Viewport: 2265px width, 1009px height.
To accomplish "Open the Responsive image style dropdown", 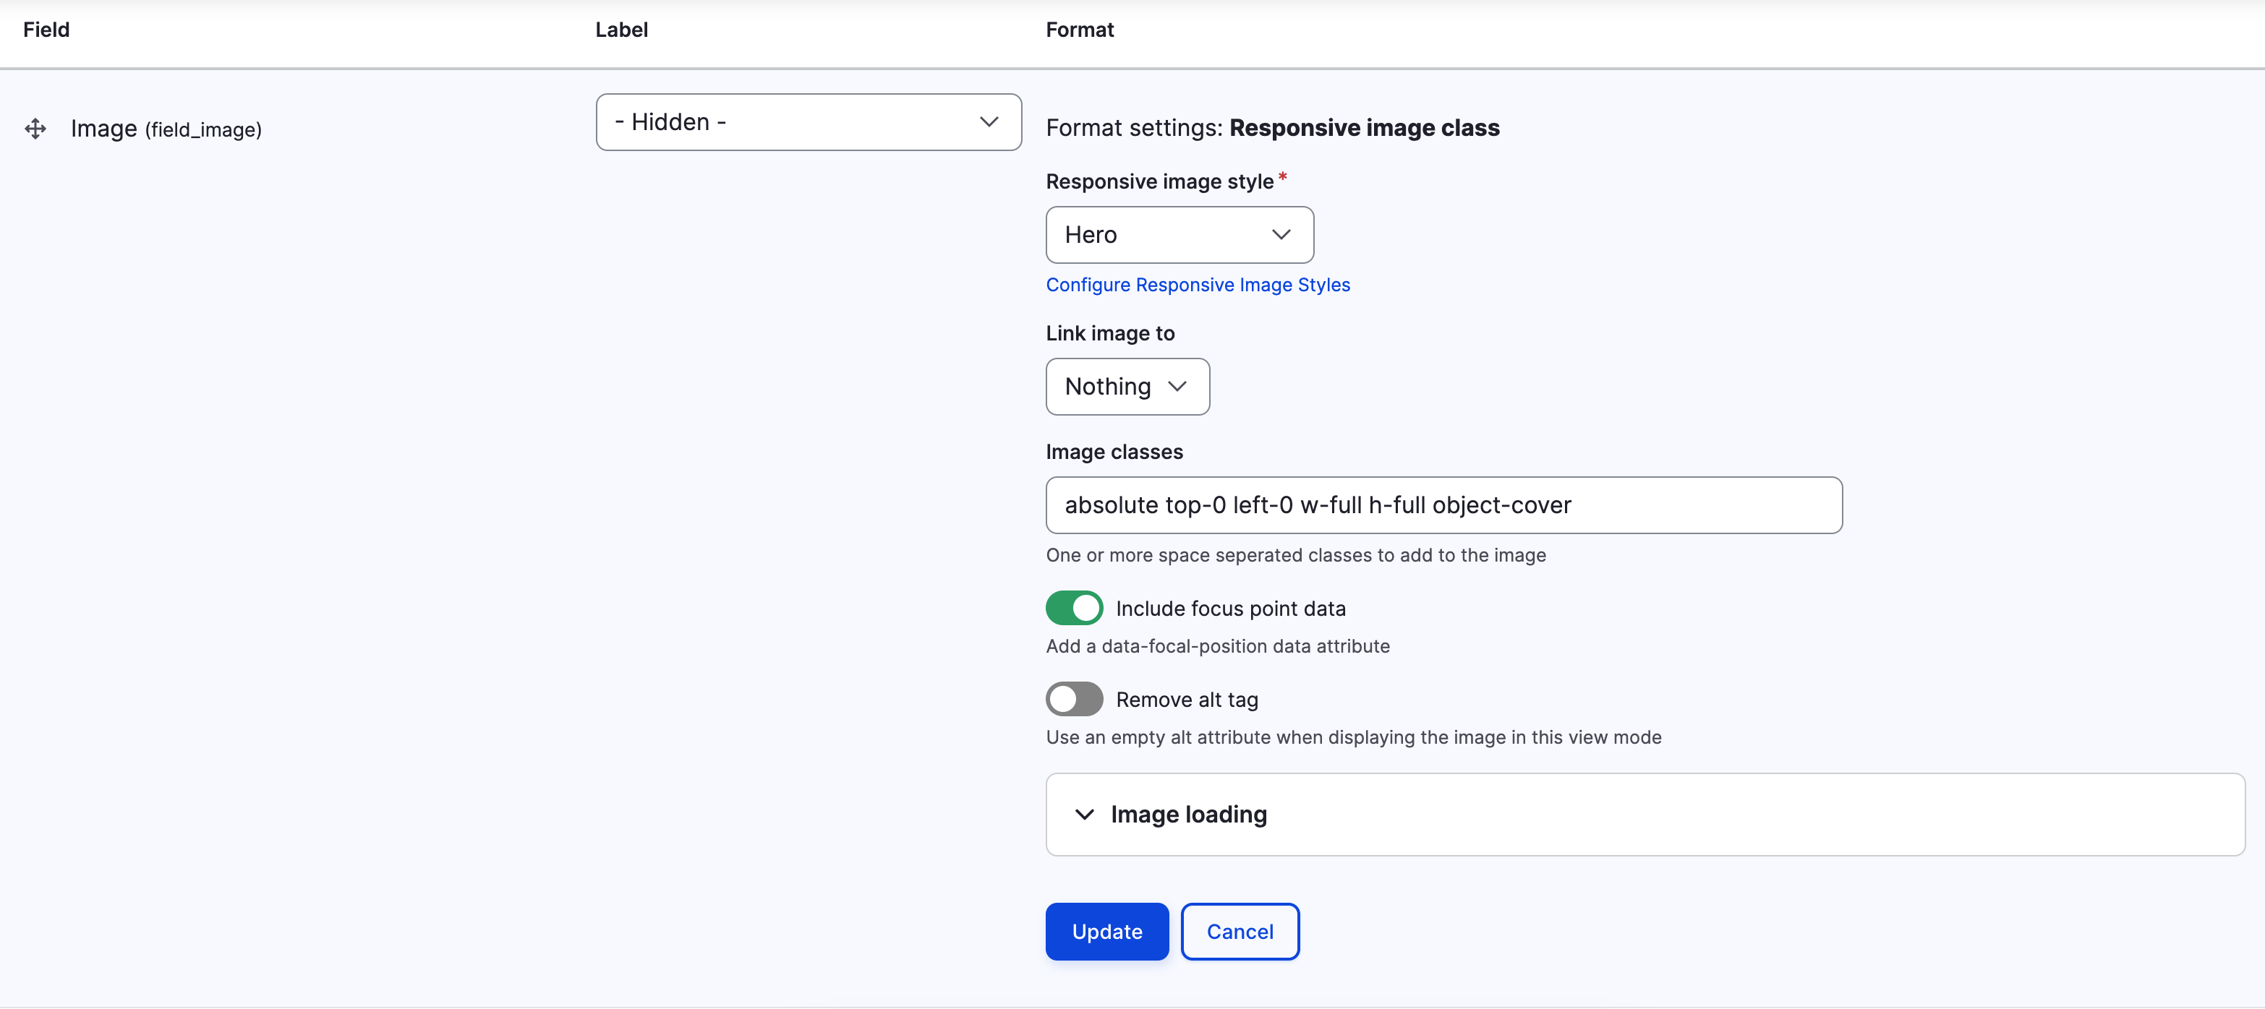I will [x=1178, y=235].
